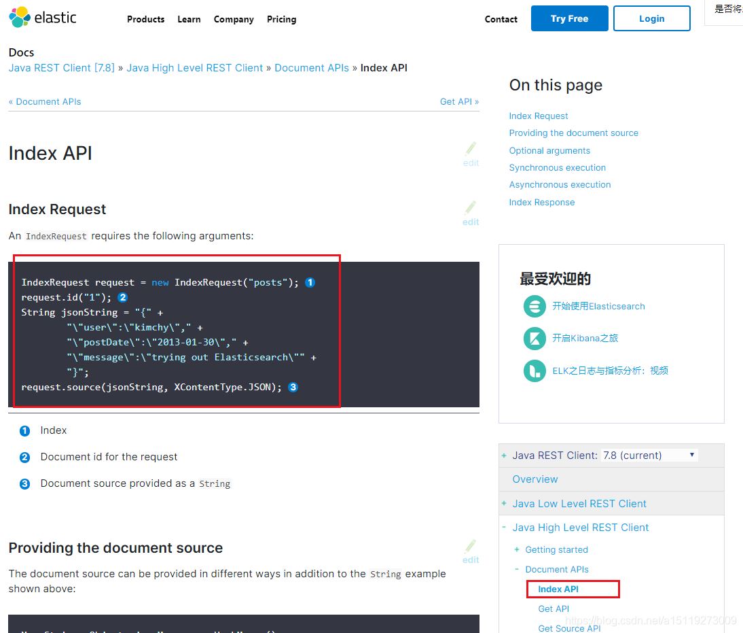Collapse the Document APIs node

(516, 569)
